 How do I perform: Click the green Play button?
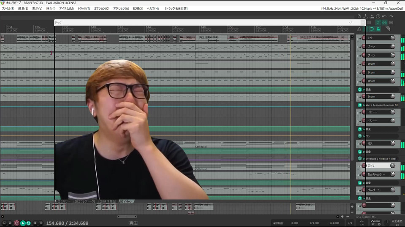coord(23,223)
